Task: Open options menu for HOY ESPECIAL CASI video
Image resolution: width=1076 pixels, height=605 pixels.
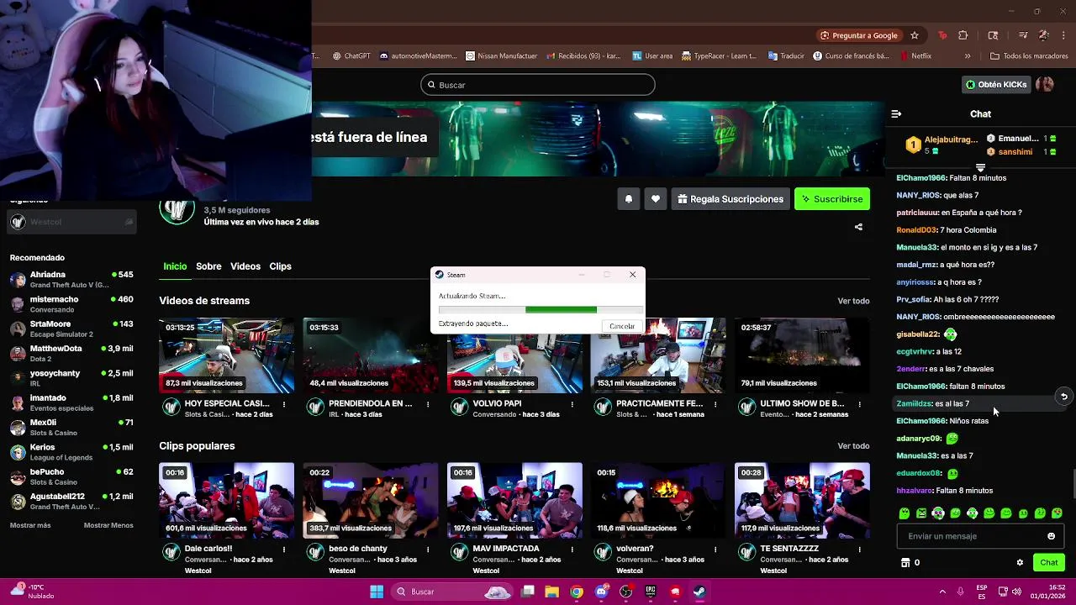Action: point(284,404)
